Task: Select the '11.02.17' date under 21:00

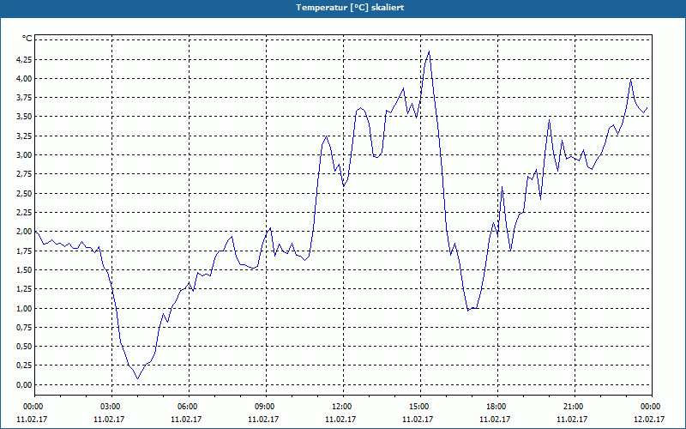Action: pyautogui.click(x=572, y=420)
